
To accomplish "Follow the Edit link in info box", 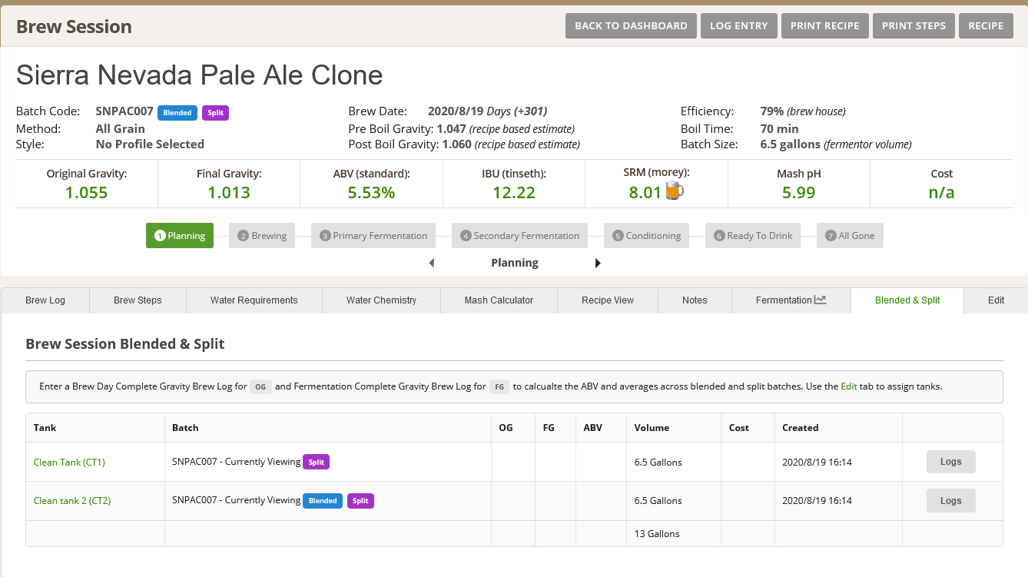I will click(848, 386).
